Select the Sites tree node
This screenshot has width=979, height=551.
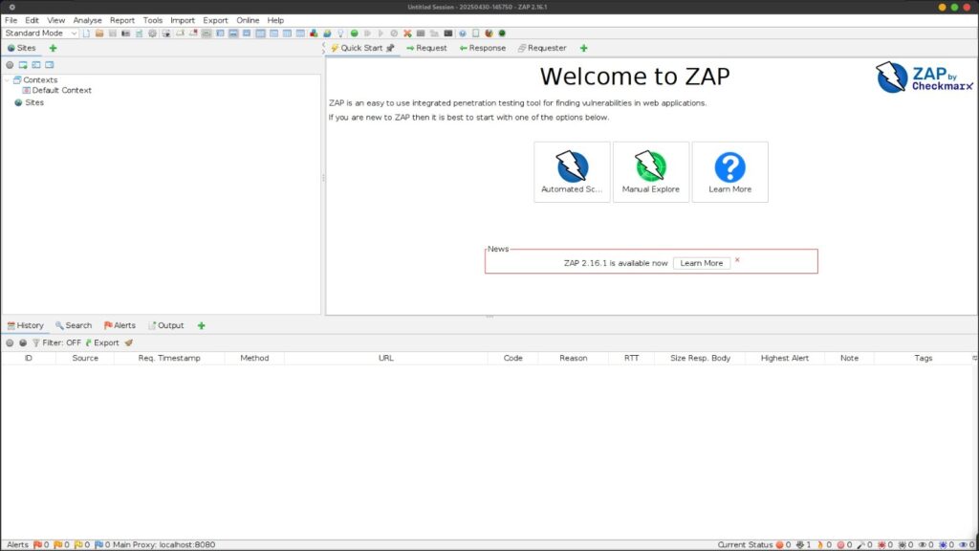[30, 102]
